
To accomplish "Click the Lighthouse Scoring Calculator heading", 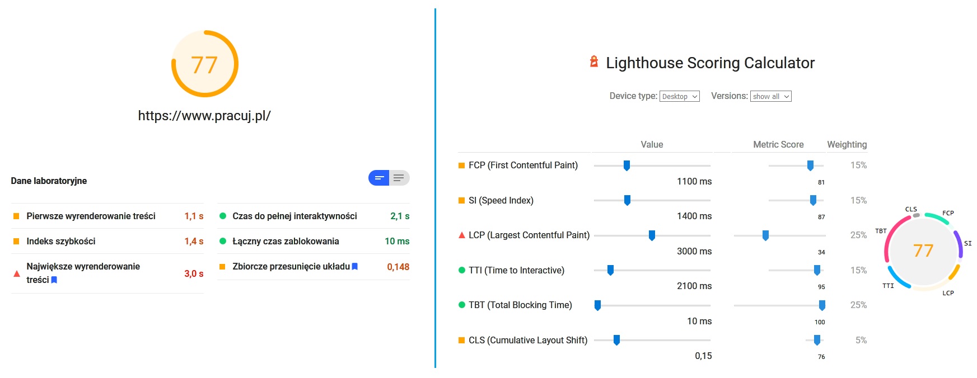I will tap(710, 63).
